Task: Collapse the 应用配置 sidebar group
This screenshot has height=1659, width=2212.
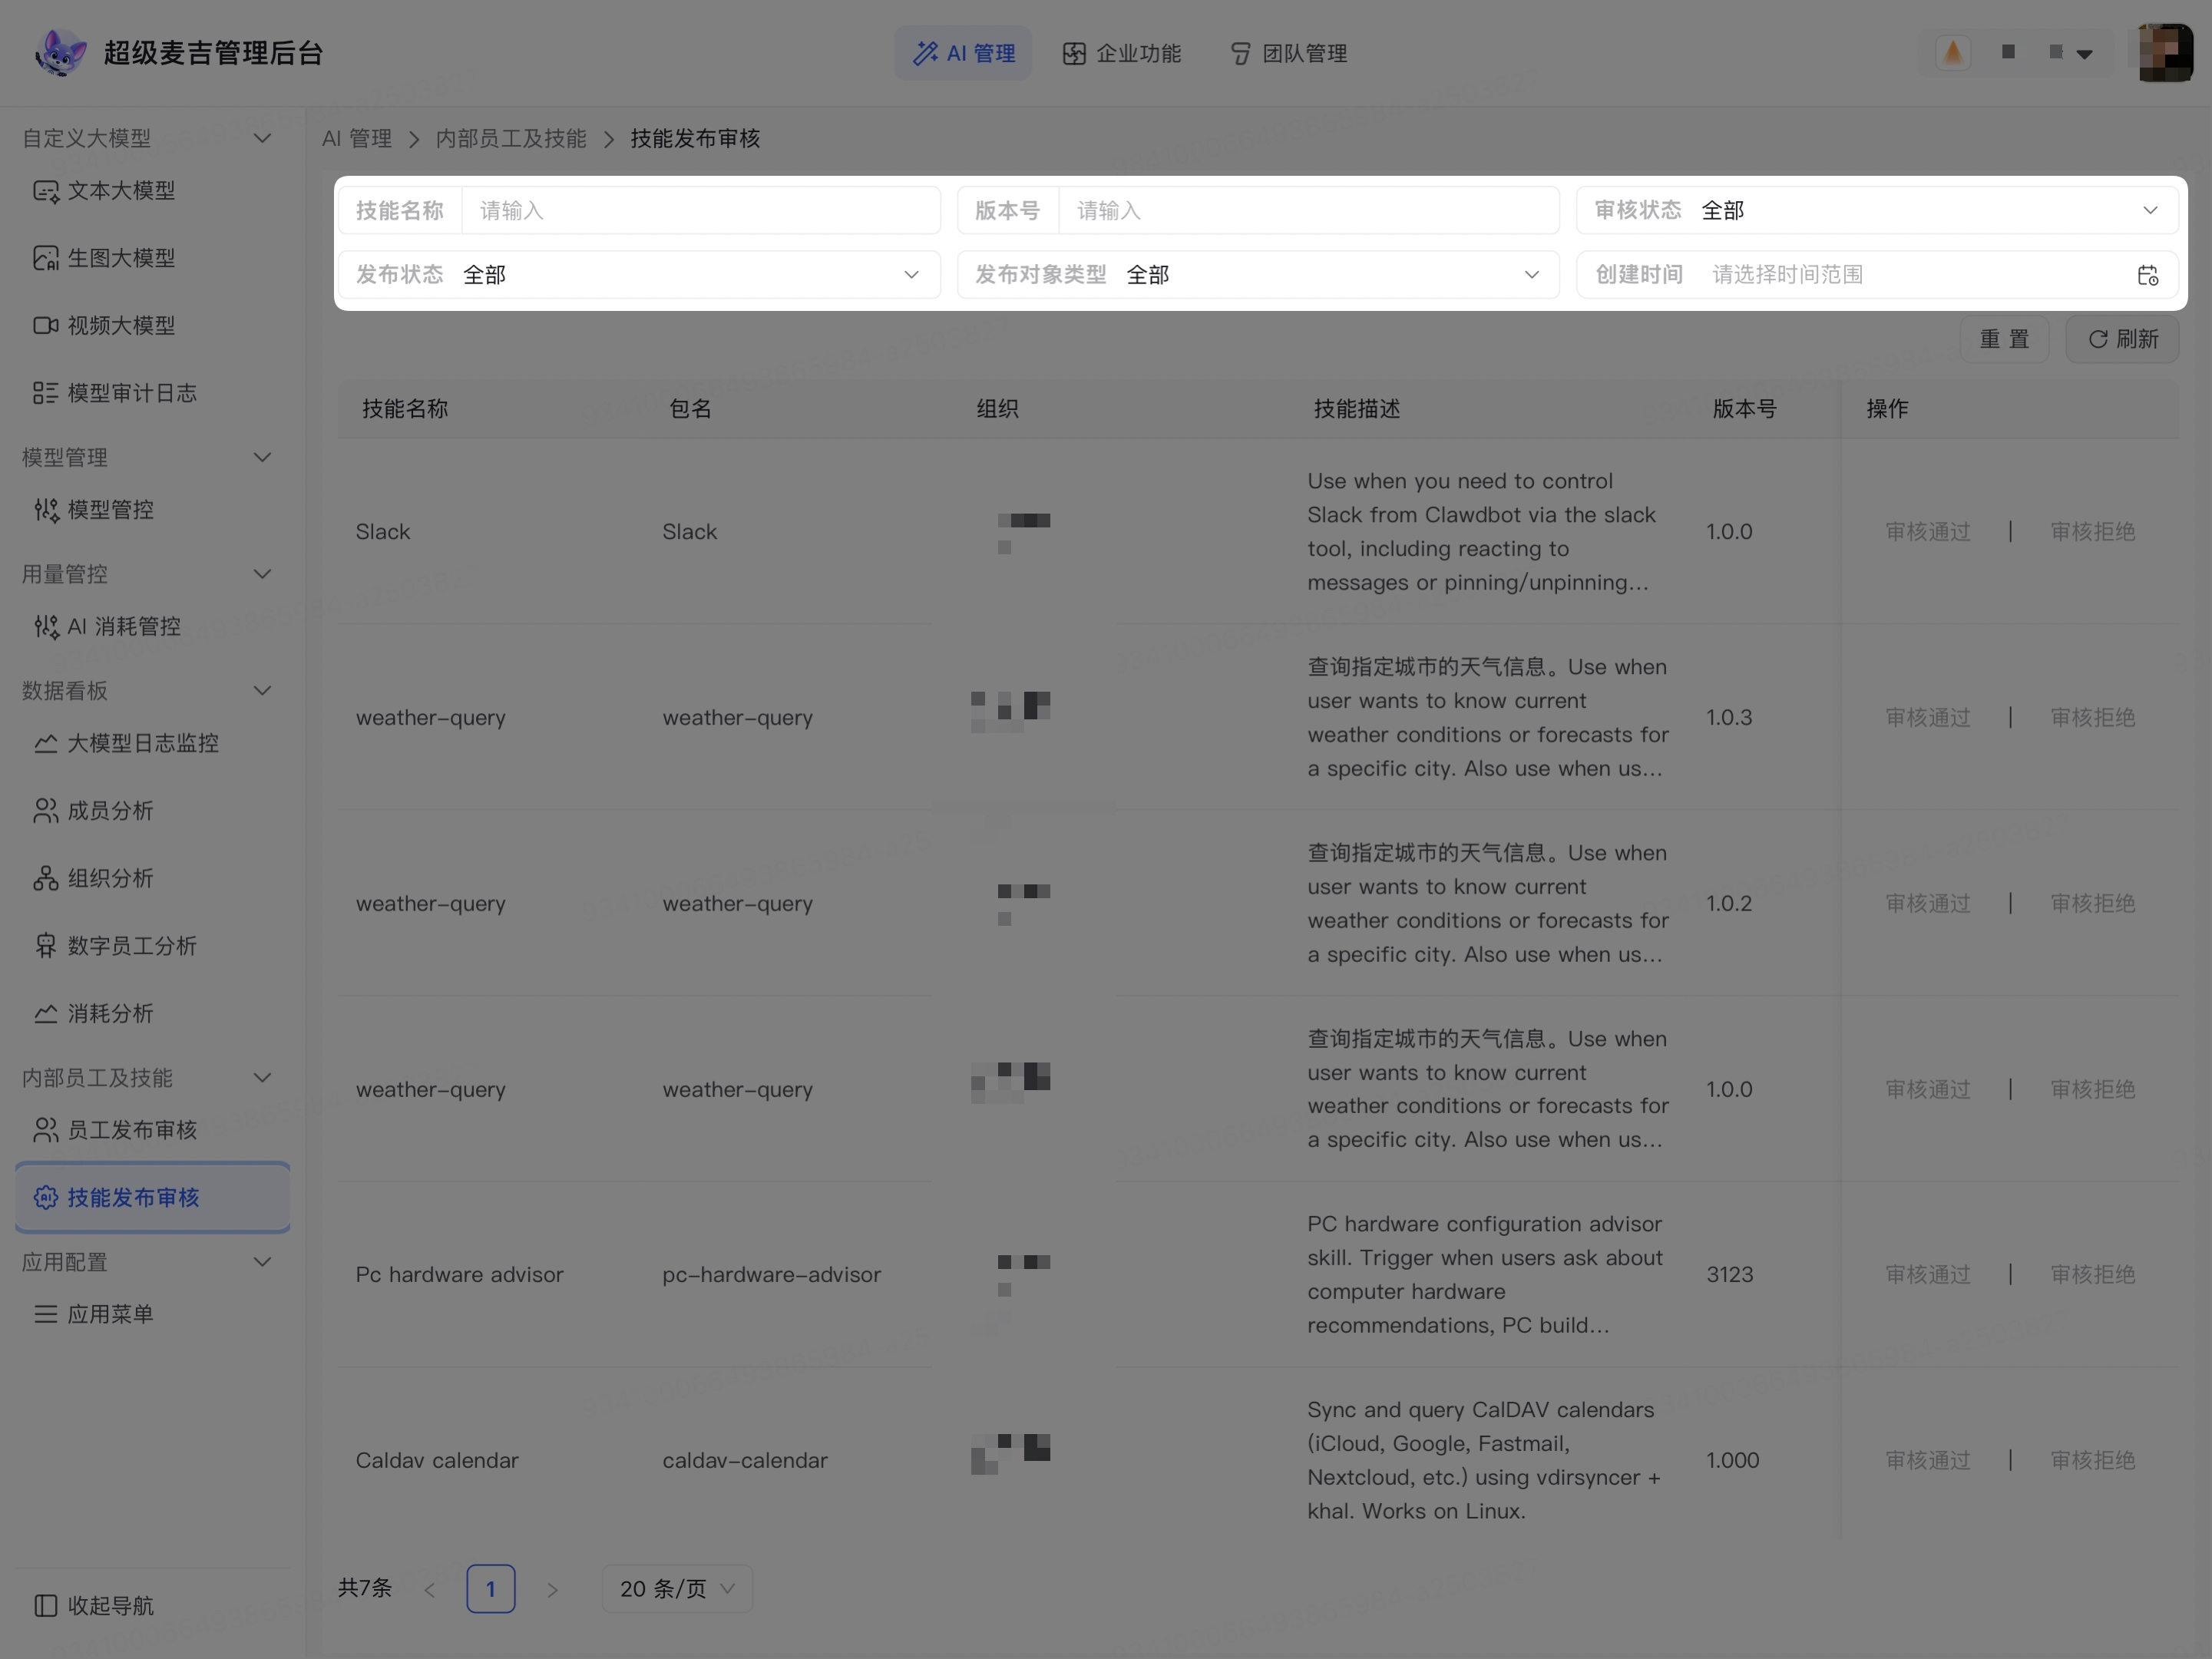Action: pyautogui.click(x=262, y=1262)
